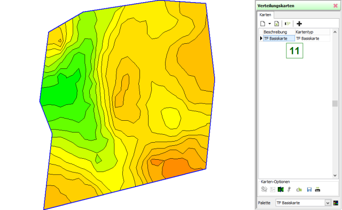The image size is (342, 210).
Task: Add a map with the plus icon
Action: coord(299,24)
